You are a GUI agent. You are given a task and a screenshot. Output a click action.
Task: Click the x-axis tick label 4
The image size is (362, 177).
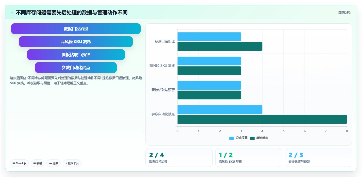point(262,131)
